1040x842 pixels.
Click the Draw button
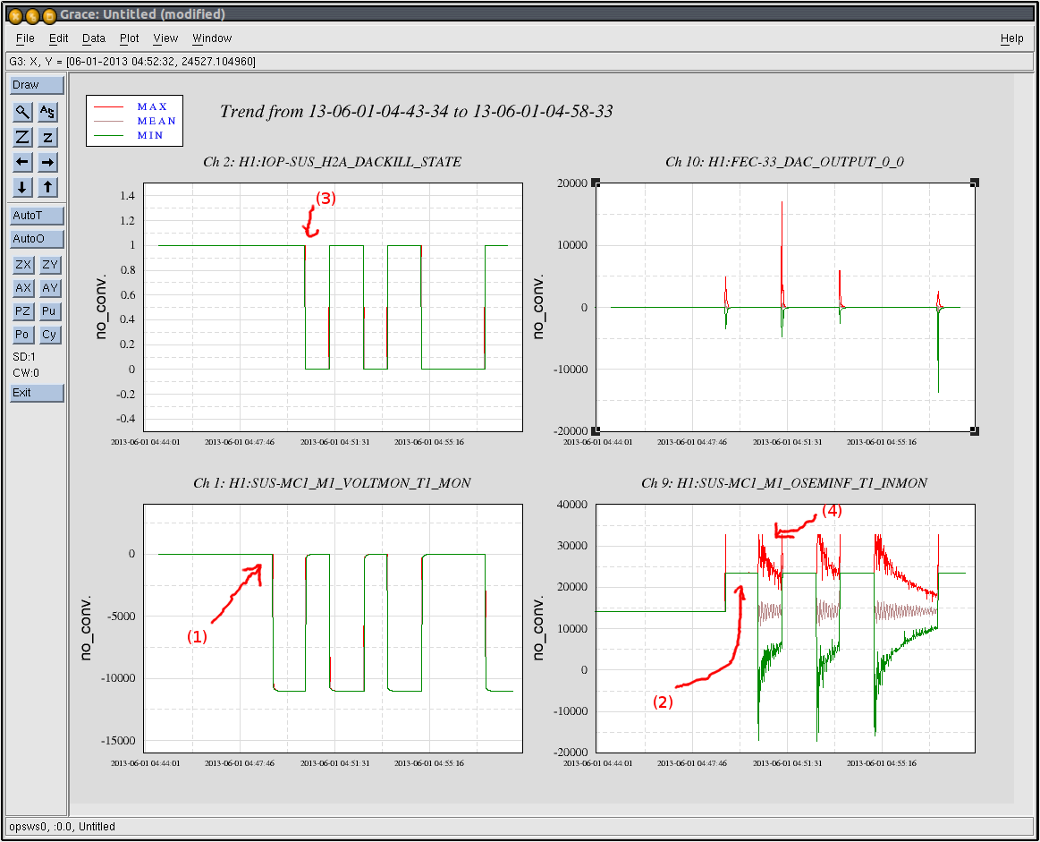tap(38, 85)
